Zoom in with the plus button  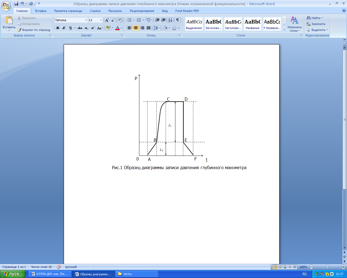343,267
